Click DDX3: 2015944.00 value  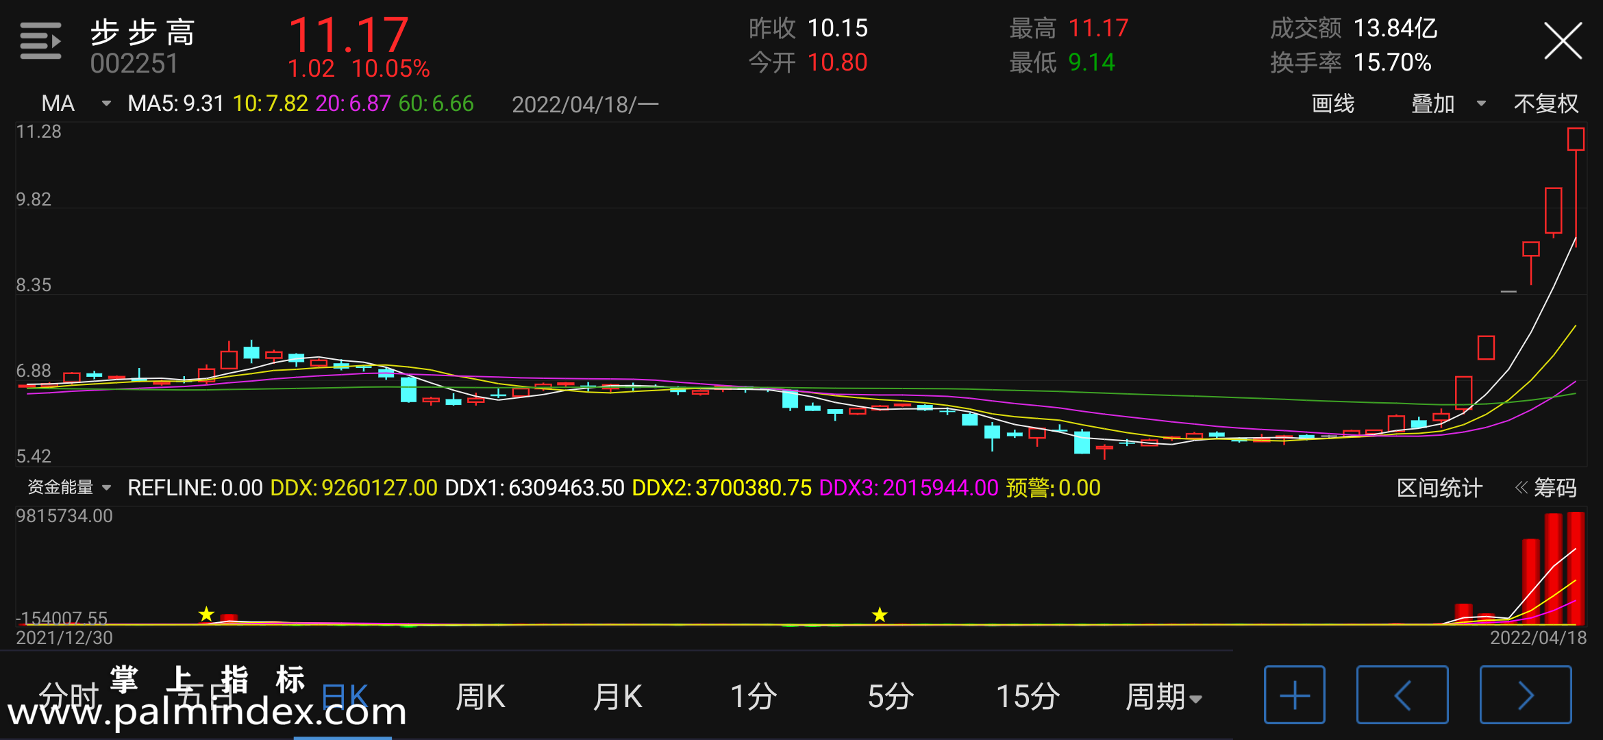908,488
